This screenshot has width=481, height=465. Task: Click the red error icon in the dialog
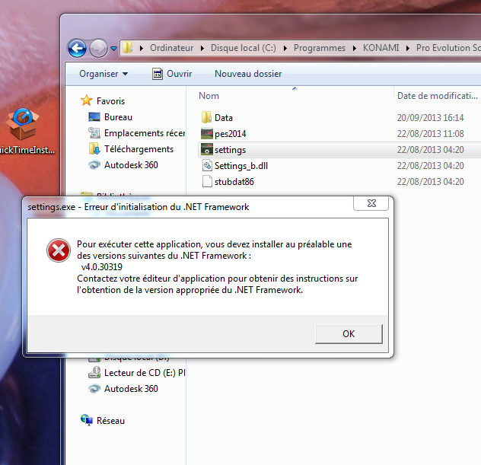tap(59, 250)
